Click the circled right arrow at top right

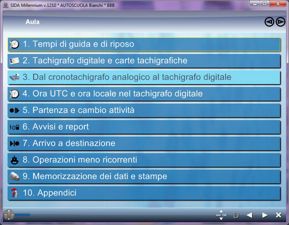280,22
